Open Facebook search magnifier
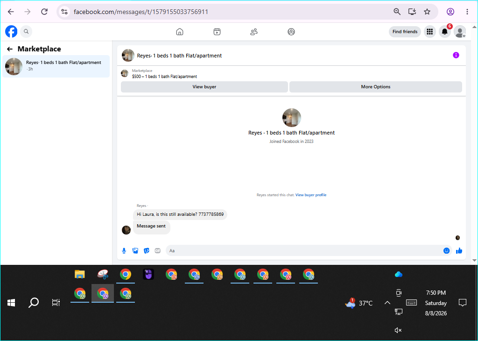This screenshot has width=478, height=341. coord(26,31)
